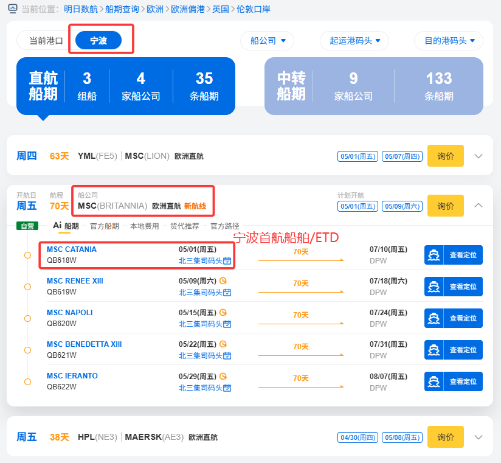
Task: Click the timeline circle beside MSC BENEDETTA XIII
Action: point(27,350)
